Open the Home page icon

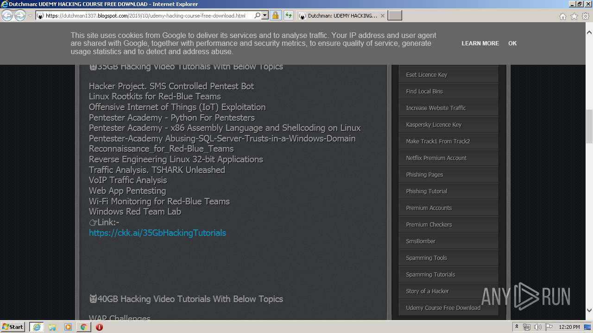click(562, 16)
